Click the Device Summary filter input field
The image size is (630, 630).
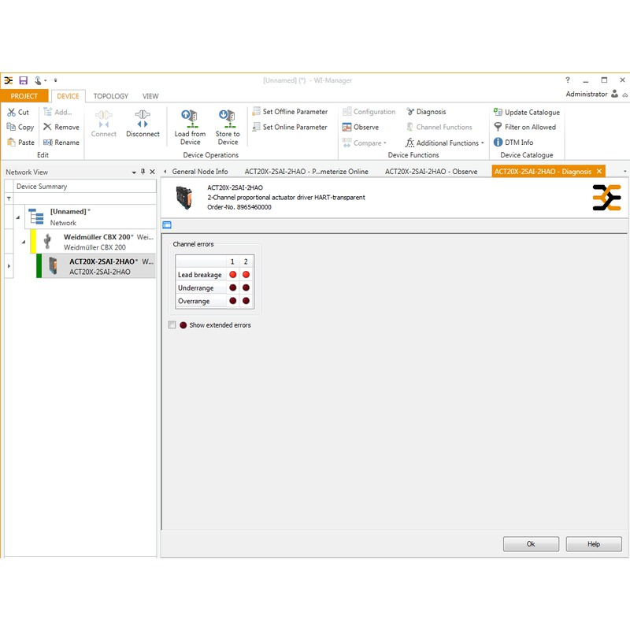tap(84, 198)
